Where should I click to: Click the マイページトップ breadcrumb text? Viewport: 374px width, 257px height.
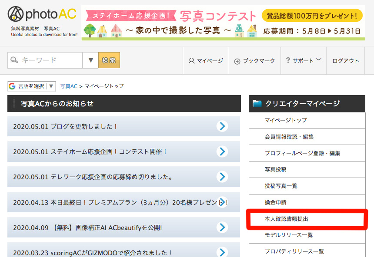(x=104, y=86)
